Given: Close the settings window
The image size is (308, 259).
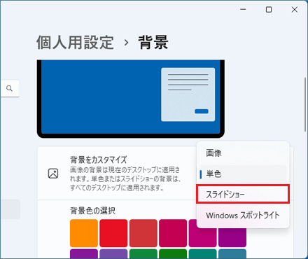Looking at the screenshot, I should pos(295,10).
